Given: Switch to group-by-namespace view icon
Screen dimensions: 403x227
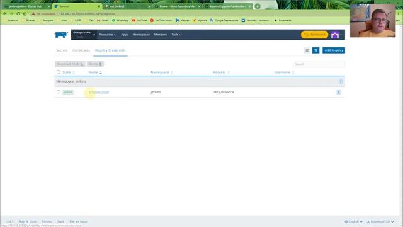Looking at the screenshot, I should coord(315,50).
